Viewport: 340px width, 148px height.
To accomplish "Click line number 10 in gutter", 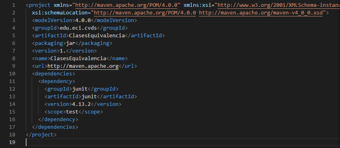I will 12,73.
